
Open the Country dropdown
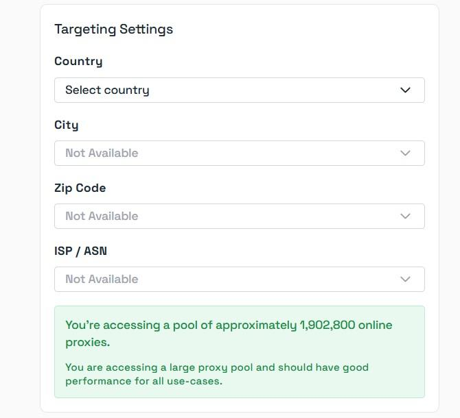(239, 90)
